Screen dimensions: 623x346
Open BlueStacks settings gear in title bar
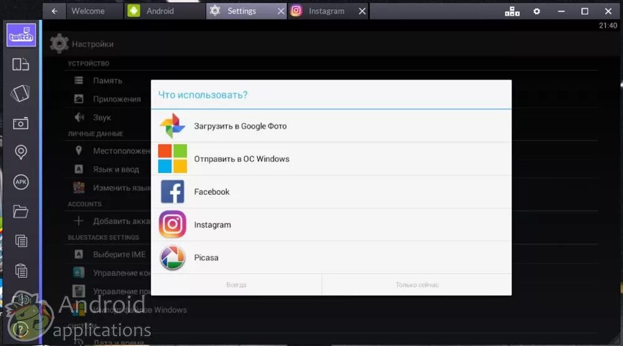pos(537,11)
